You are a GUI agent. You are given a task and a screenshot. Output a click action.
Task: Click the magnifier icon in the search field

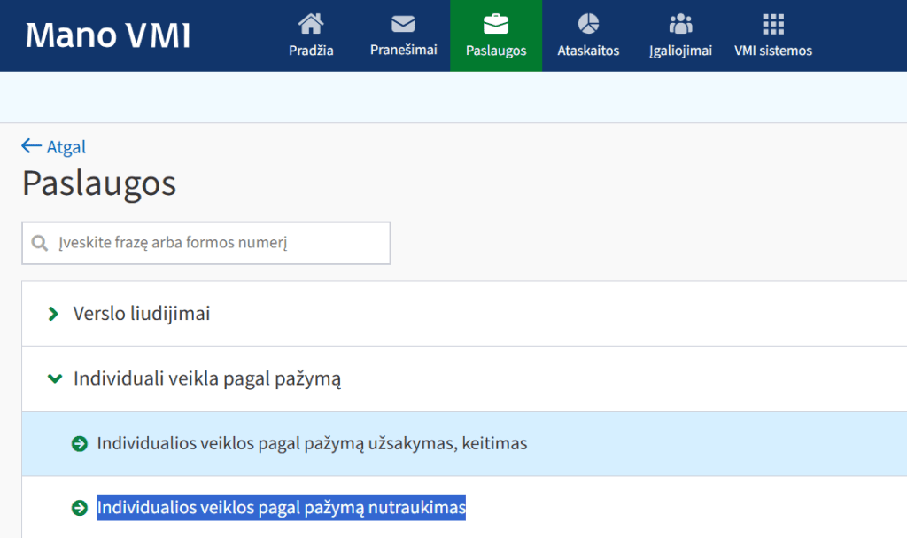(40, 242)
